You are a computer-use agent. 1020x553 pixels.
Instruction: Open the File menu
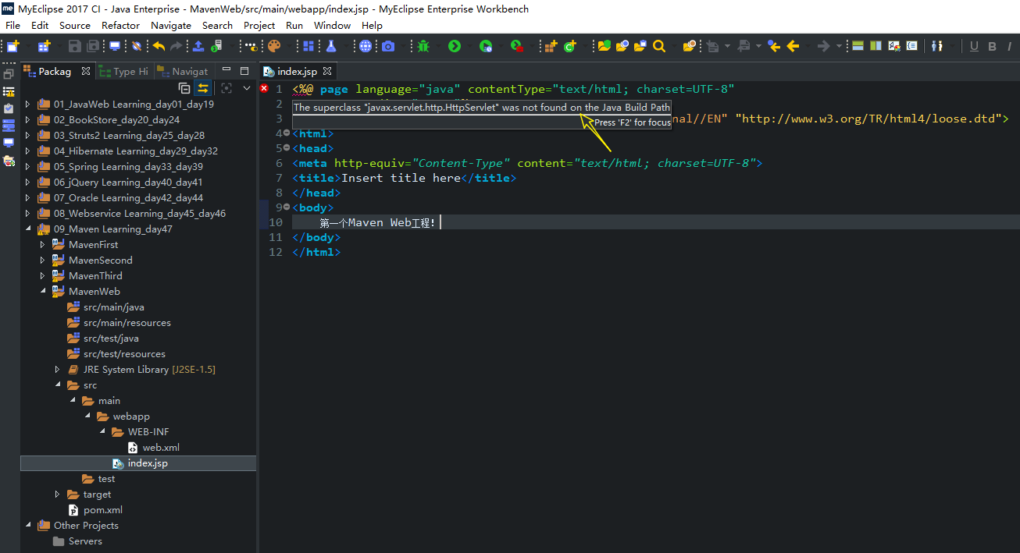13,25
